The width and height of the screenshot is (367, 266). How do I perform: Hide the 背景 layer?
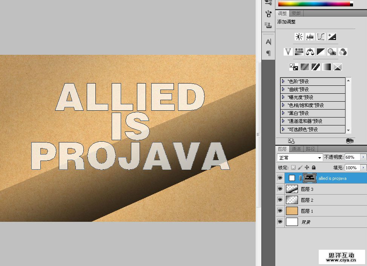(x=280, y=222)
